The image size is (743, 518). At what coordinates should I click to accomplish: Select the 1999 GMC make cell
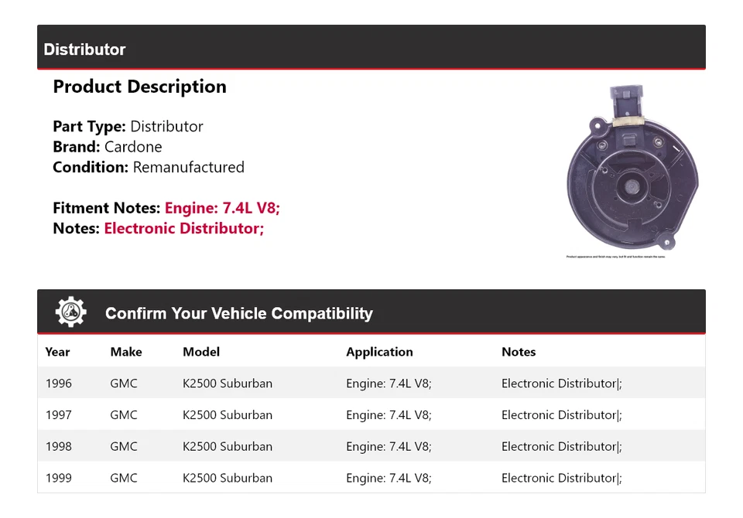[124, 479]
